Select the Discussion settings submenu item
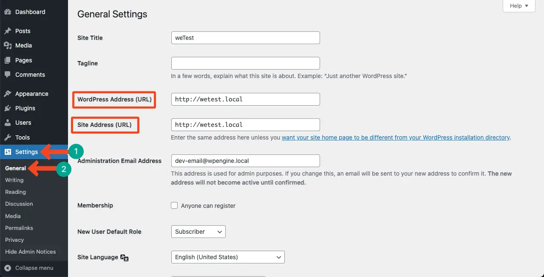544x277 pixels. tap(19, 204)
